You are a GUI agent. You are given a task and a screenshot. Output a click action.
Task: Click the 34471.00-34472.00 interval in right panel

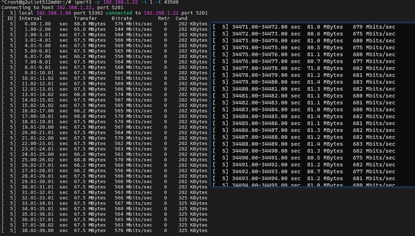[260, 27]
